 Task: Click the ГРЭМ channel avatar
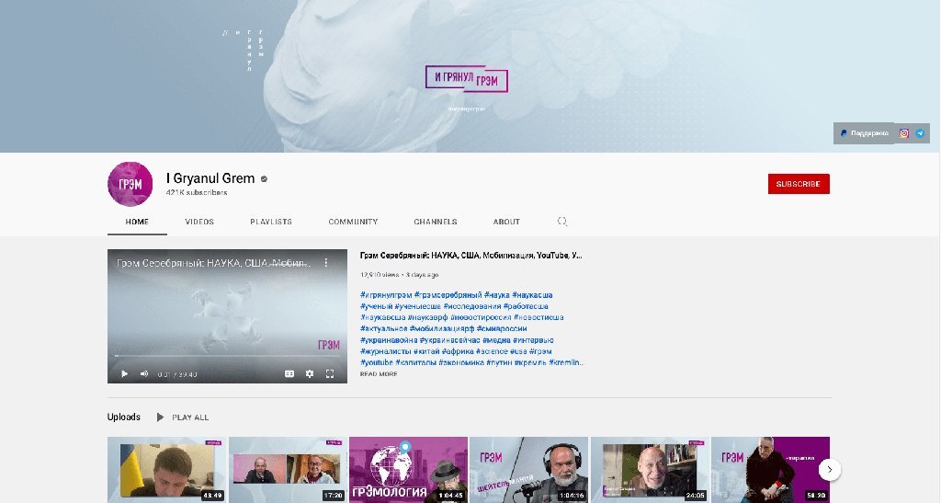130,184
